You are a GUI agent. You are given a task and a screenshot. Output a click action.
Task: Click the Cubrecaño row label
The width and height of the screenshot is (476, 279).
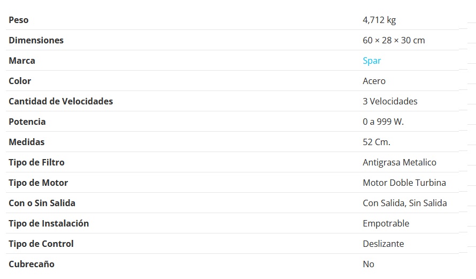point(32,265)
